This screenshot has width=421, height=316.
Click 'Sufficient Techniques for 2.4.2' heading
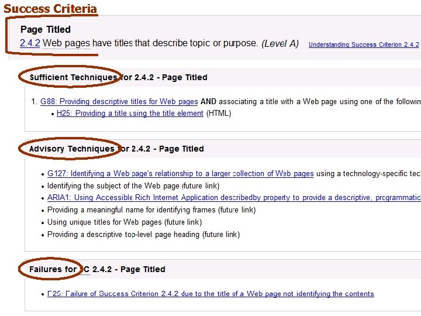118,77
